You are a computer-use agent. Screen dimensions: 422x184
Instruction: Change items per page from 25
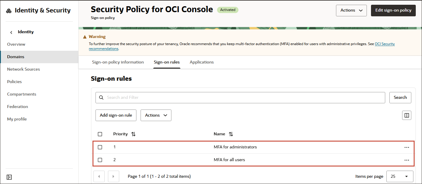tap(400, 176)
